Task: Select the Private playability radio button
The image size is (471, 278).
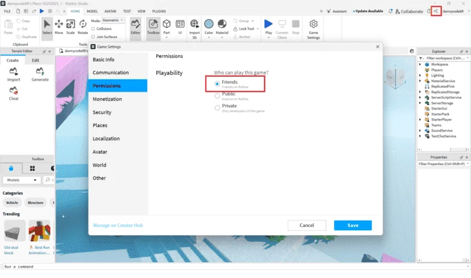Action: click(217, 108)
